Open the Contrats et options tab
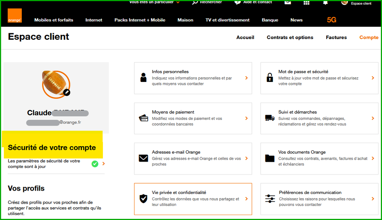The width and height of the screenshot is (382, 220). [290, 37]
